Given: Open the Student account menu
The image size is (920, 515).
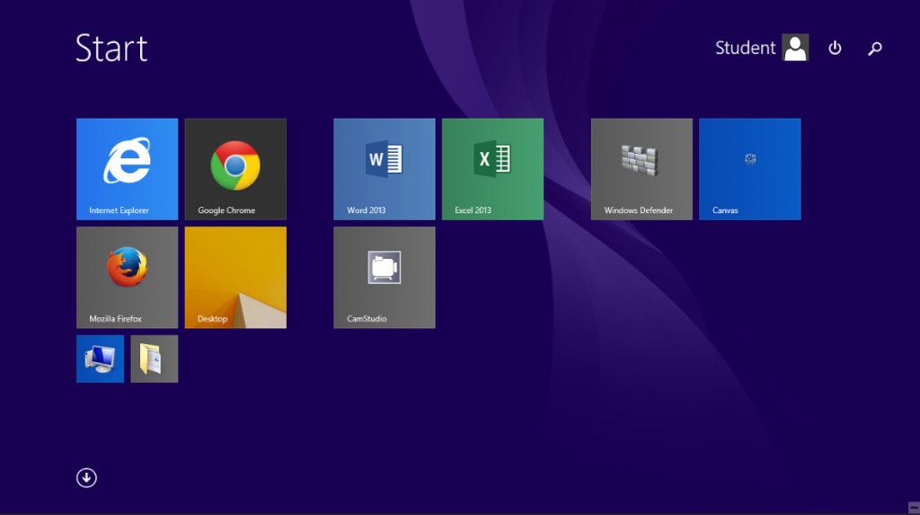Looking at the screenshot, I should [x=762, y=48].
